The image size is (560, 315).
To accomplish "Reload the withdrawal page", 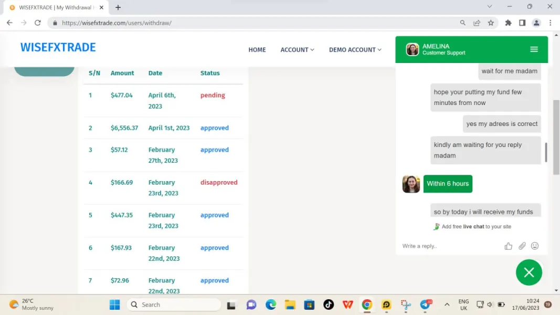I will [37, 23].
